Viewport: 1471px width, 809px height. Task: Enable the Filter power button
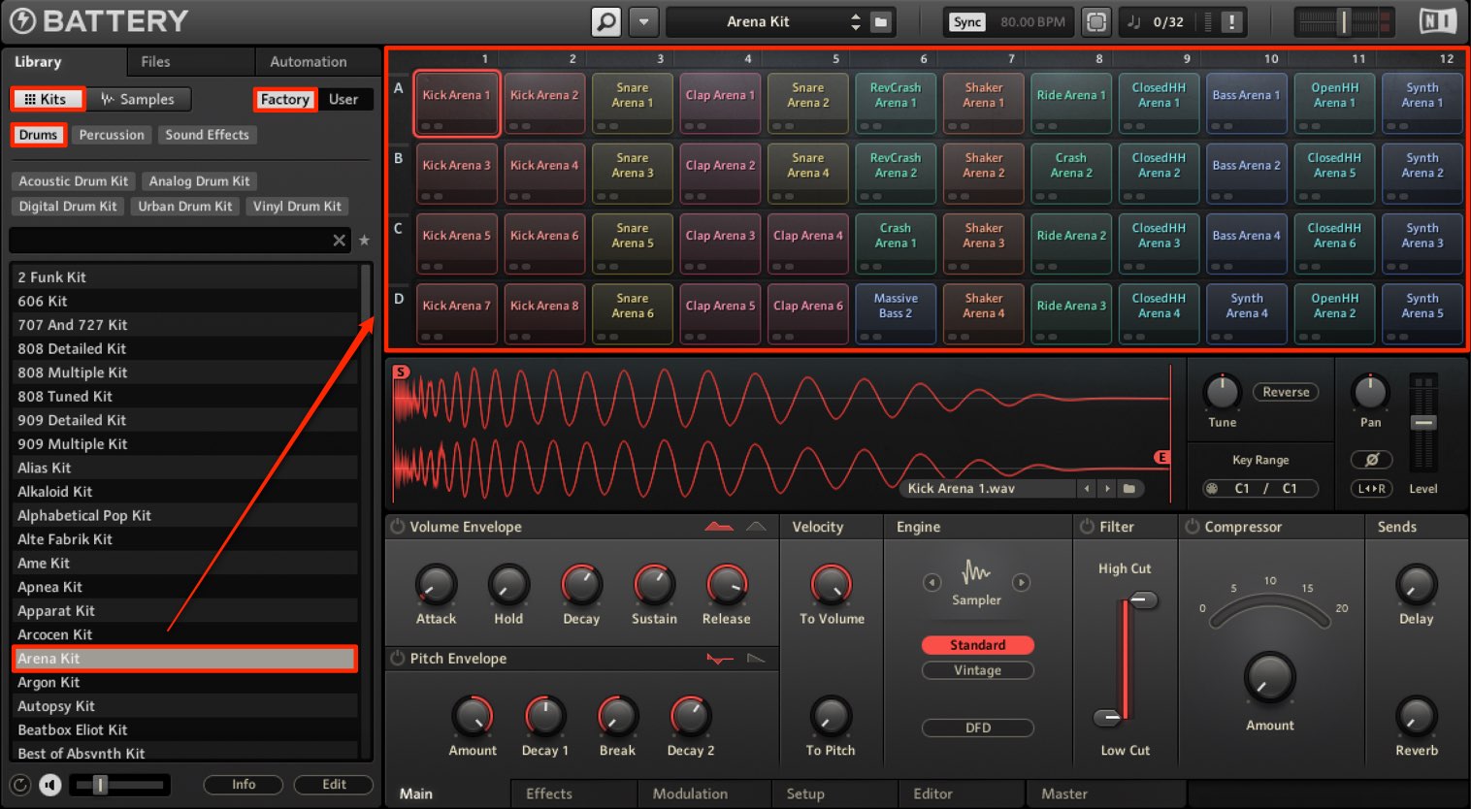1087,527
